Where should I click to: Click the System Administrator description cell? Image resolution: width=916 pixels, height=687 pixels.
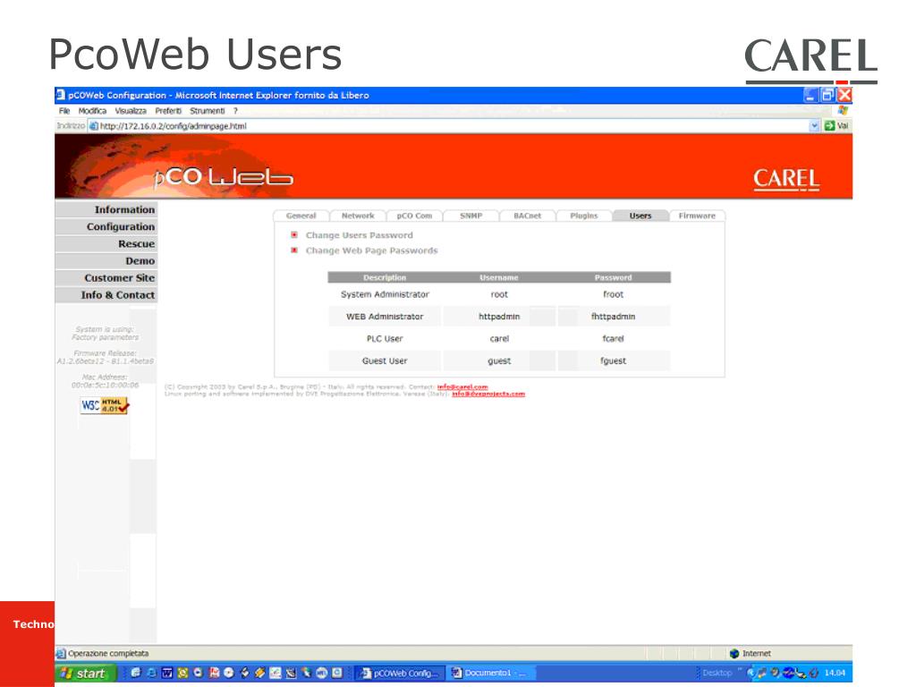385,294
